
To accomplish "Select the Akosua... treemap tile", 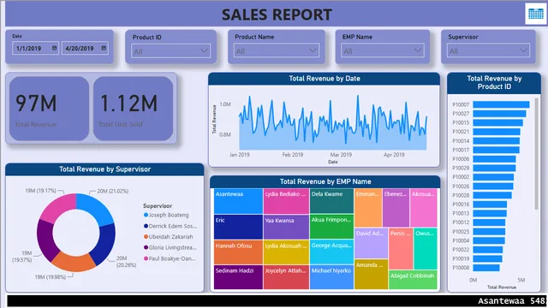I will 424,208.
